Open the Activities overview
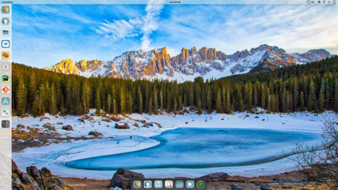 (x=7, y=2)
